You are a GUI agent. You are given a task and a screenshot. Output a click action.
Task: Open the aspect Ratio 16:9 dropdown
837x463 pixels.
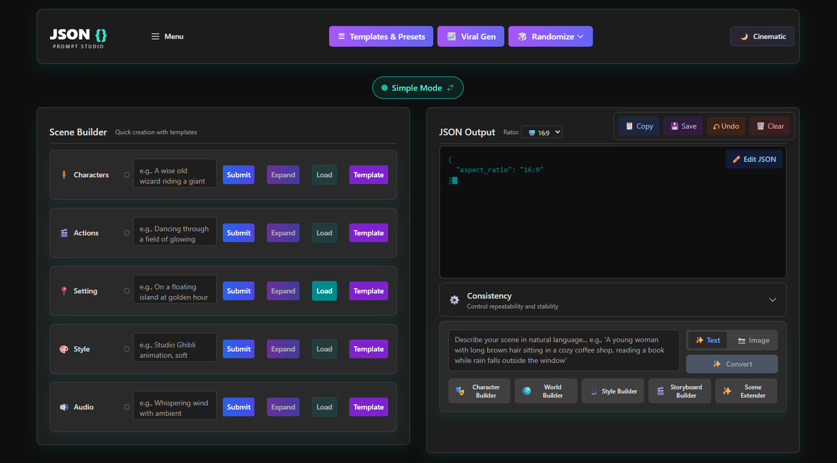tap(541, 132)
